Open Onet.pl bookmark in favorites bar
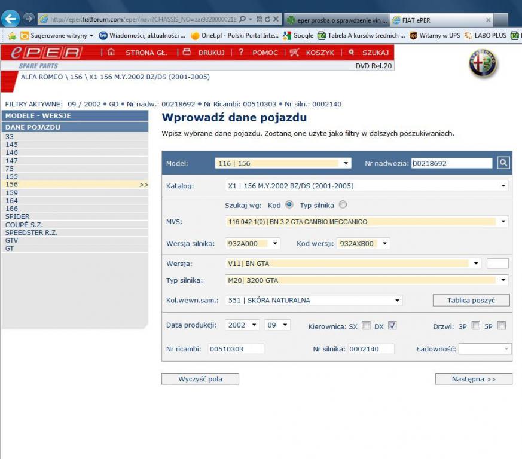Image resolution: width=522 pixels, height=459 pixels. 235,36
